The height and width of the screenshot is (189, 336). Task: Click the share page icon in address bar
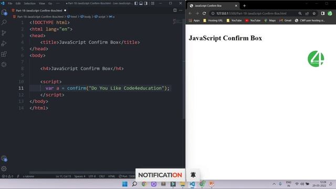[x=307, y=13]
